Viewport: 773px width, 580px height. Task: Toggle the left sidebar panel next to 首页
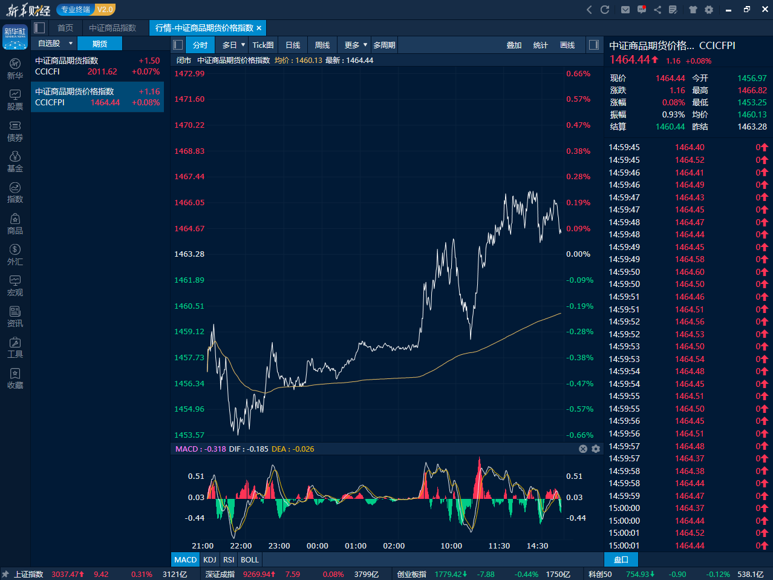(x=40, y=28)
